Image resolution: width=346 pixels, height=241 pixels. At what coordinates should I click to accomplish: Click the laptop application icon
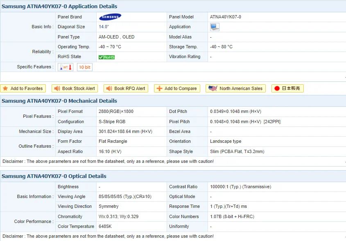pos(215,27)
